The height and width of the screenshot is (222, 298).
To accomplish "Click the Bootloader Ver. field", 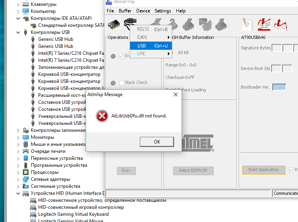I will pyautogui.click(x=279, y=87).
